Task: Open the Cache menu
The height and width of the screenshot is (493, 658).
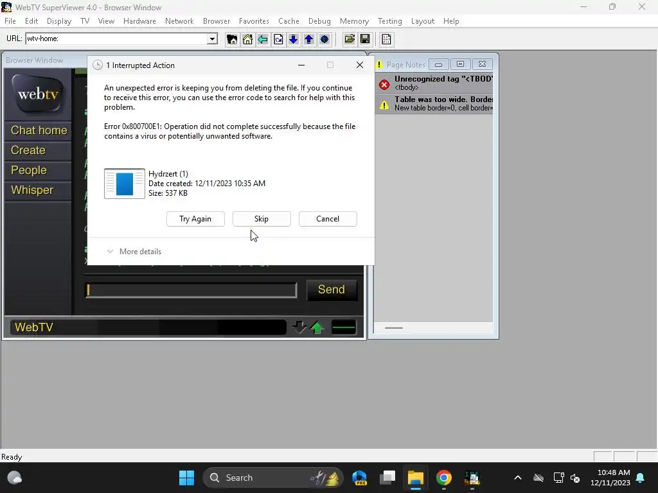Action: [x=289, y=21]
